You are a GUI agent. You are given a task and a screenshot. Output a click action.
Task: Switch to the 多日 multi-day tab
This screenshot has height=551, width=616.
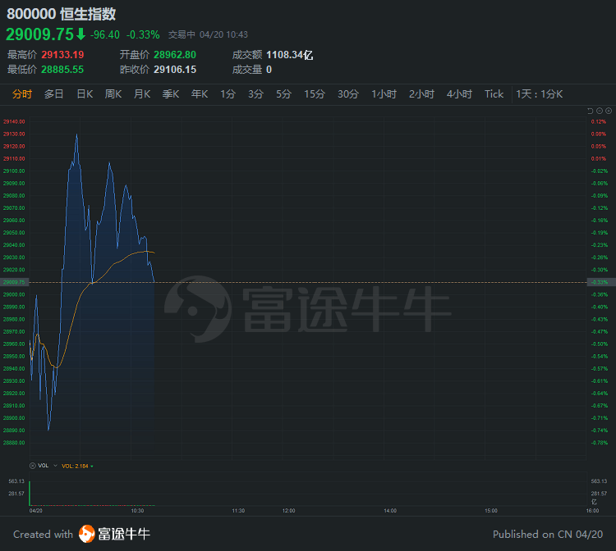(54, 94)
